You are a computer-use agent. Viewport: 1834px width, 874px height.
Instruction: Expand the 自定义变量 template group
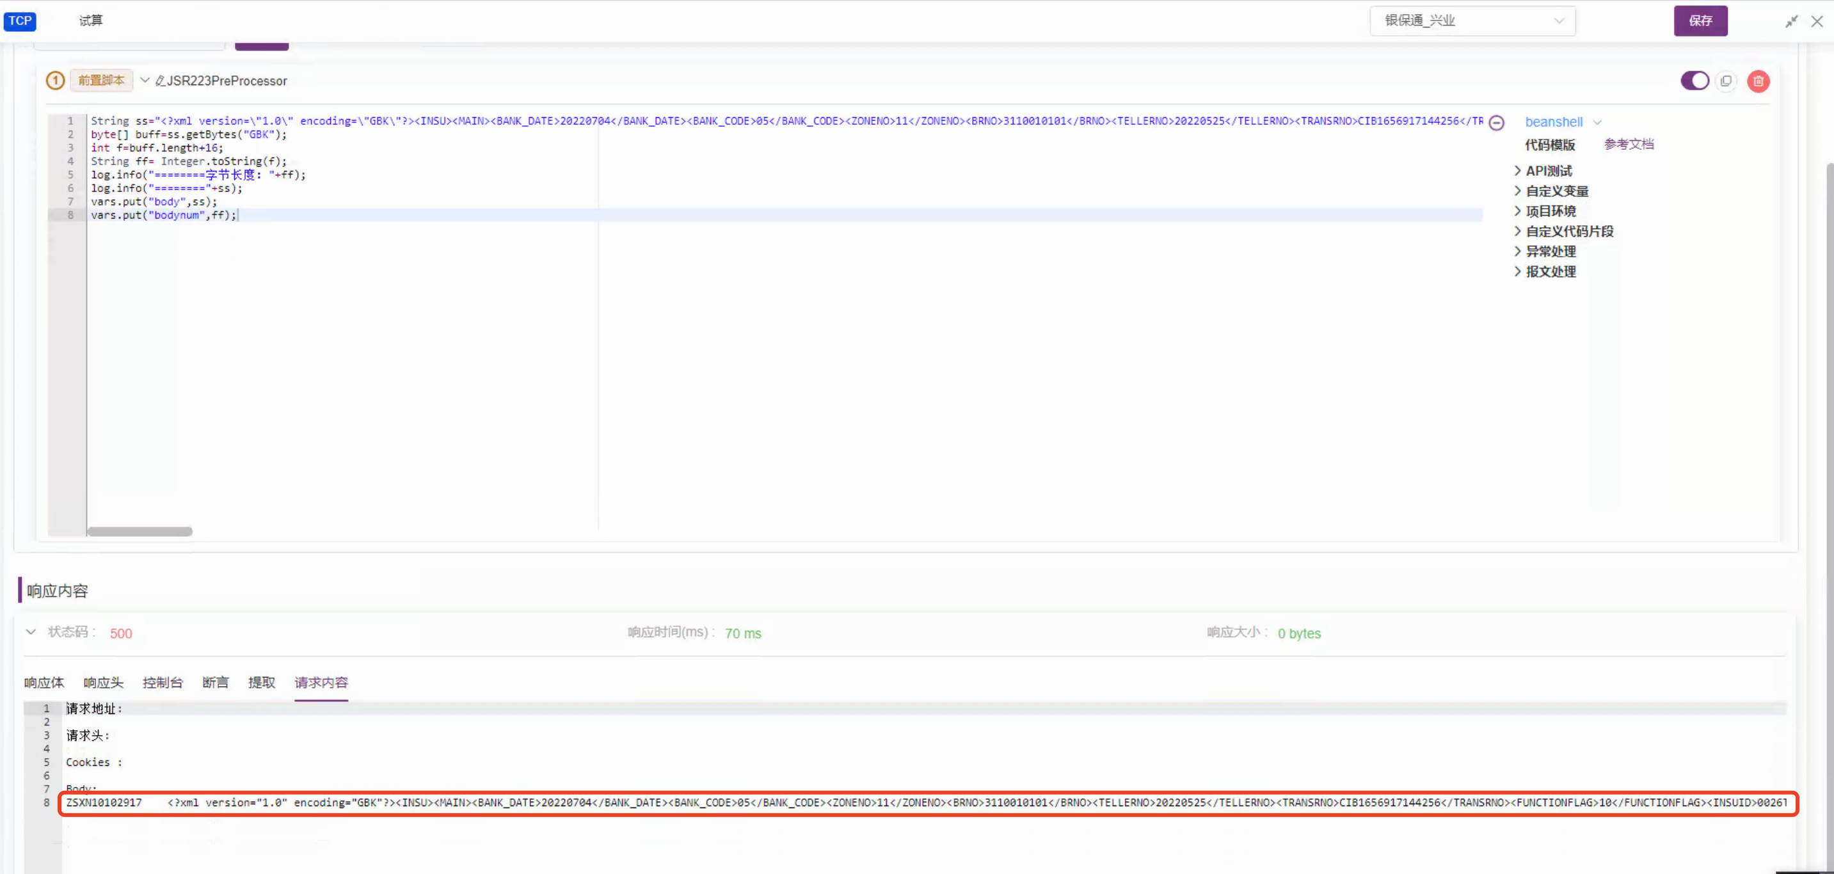[1551, 191]
